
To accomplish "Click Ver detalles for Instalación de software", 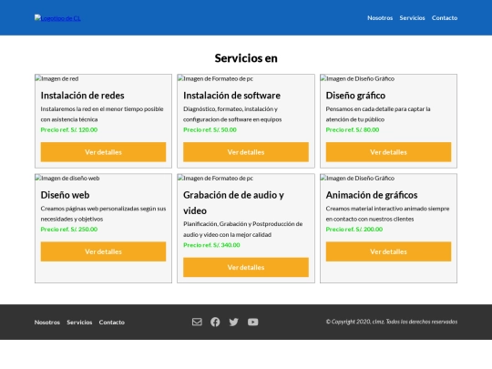I will [246, 152].
